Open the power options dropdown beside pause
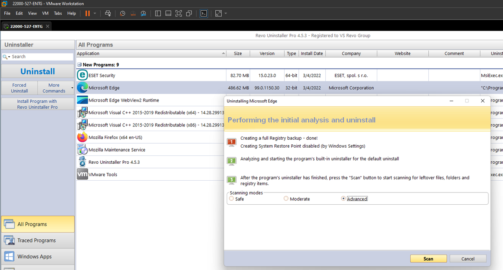This screenshot has height=270, width=503. click(x=95, y=13)
